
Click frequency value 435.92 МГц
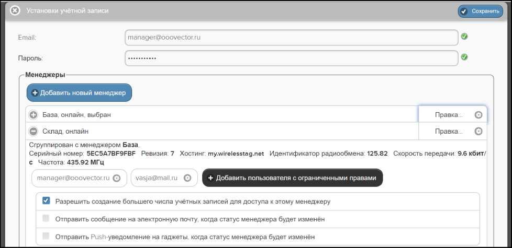[85, 162]
